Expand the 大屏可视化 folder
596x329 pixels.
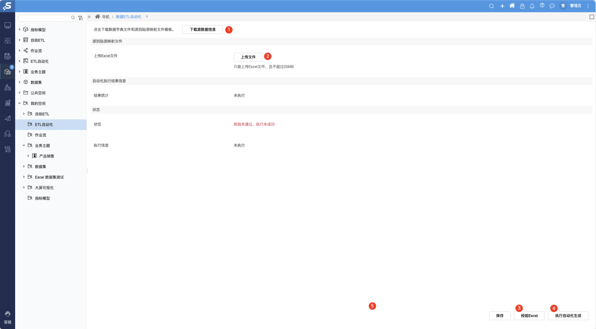pos(24,188)
